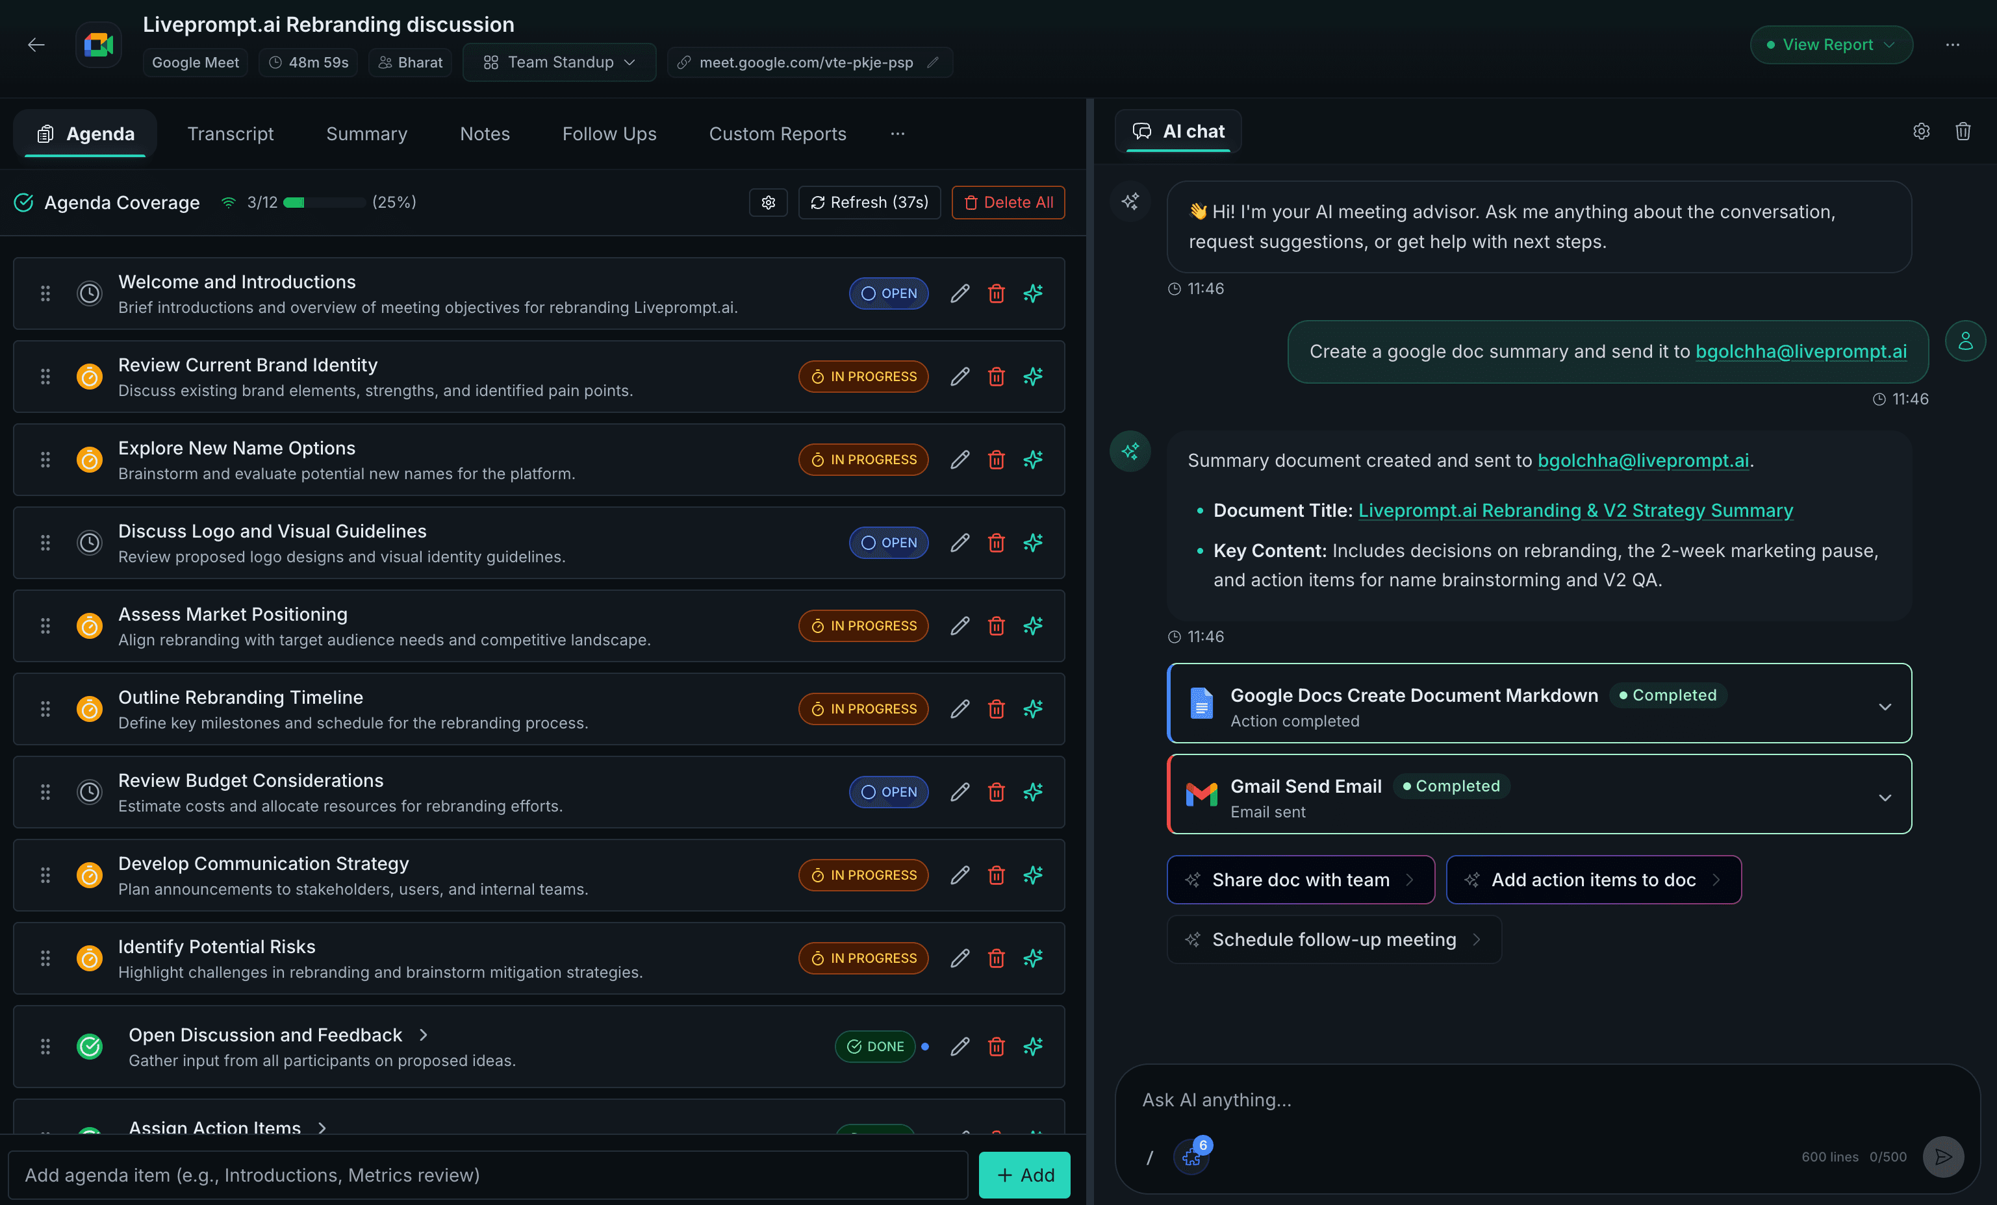
Task: Delete the Explore New Name Options item
Action: coord(996,459)
